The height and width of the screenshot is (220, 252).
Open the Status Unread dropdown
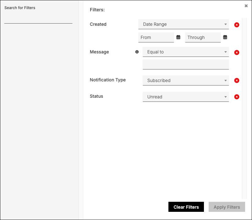click(x=186, y=97)
